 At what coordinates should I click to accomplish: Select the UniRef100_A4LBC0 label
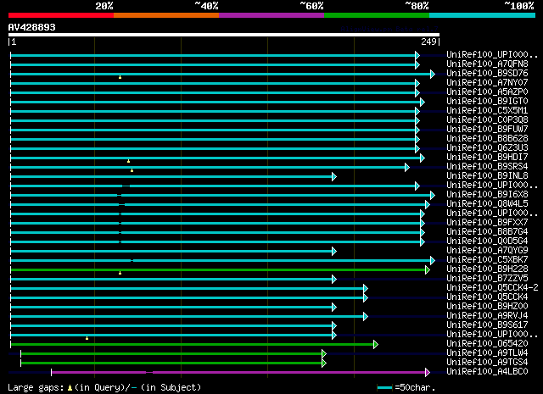pos(487,372)
